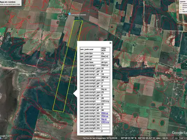Screen dimensions: 187x140
Task: Click the 'RSA-403t' value cell
Action: pos(106,49)
